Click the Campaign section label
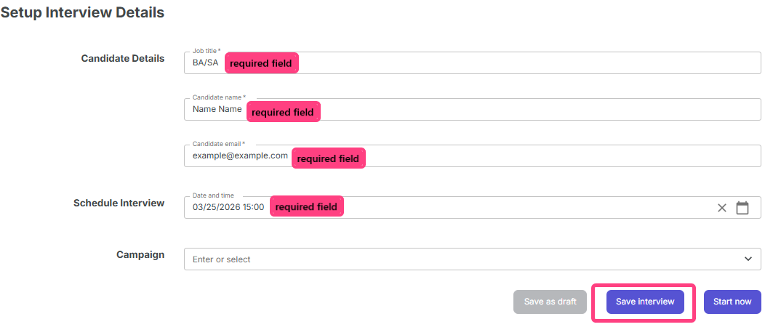Image resolution: width=773 pixels, height=327 pixels. [140, 254]
